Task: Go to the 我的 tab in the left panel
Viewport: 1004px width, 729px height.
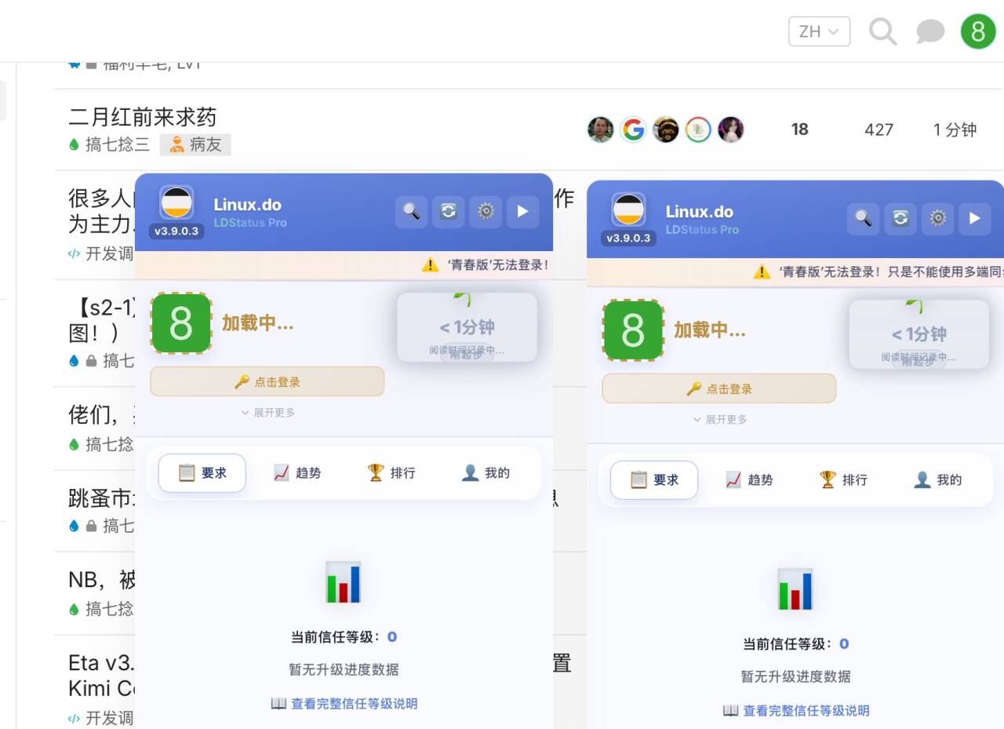Action: tap(486, 473)
